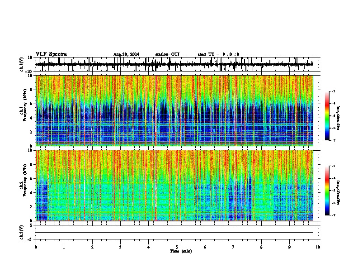Click the 'station=OUJ' label
358x277 pixels.
click(167, 54)
